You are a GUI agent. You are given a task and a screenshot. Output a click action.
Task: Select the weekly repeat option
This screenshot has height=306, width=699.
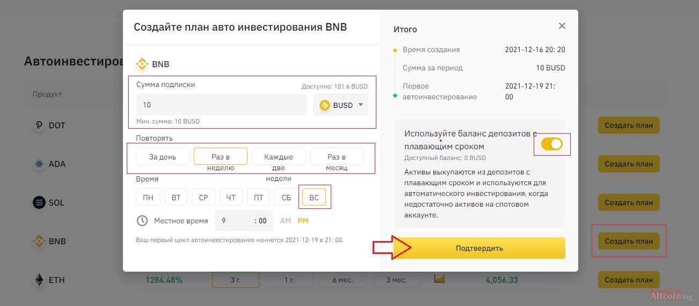221,157
